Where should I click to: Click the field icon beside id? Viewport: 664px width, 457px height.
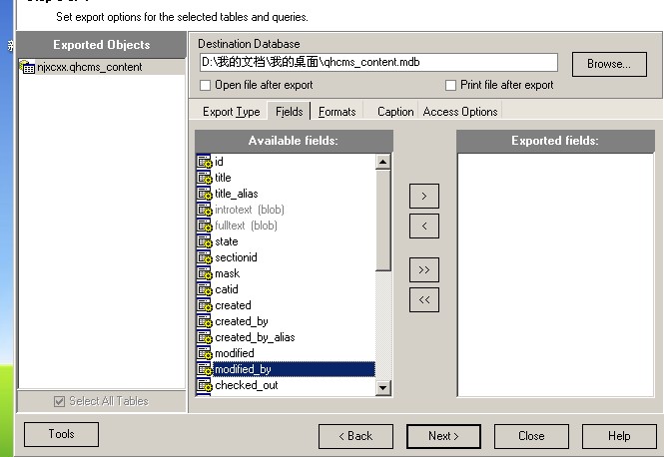pos(205,162)
